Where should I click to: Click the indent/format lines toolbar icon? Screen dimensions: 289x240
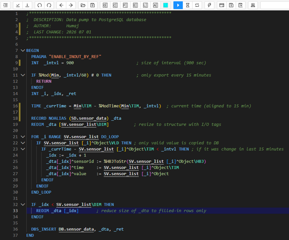tap(6, 5)
